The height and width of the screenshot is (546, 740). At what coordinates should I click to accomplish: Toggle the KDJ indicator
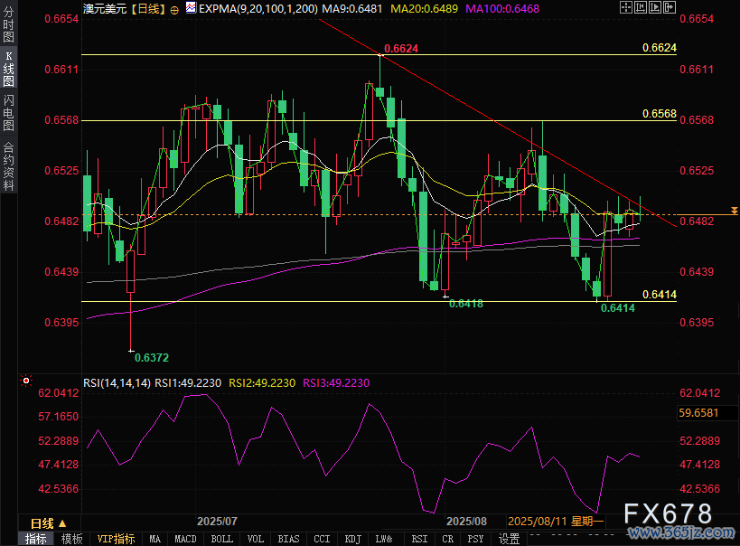pos(352,539)
